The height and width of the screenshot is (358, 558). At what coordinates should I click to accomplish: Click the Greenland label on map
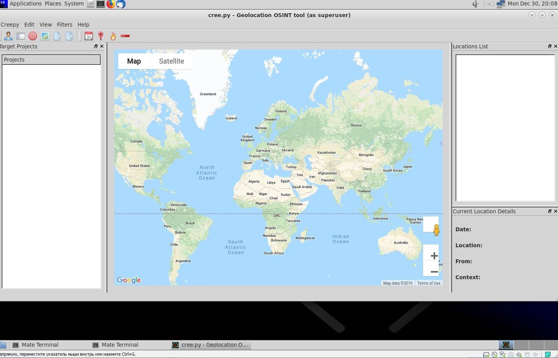[208, 94]
